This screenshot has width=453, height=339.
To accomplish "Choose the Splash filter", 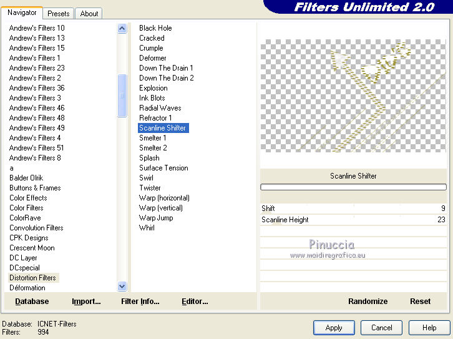I will (x=149, y=158).
